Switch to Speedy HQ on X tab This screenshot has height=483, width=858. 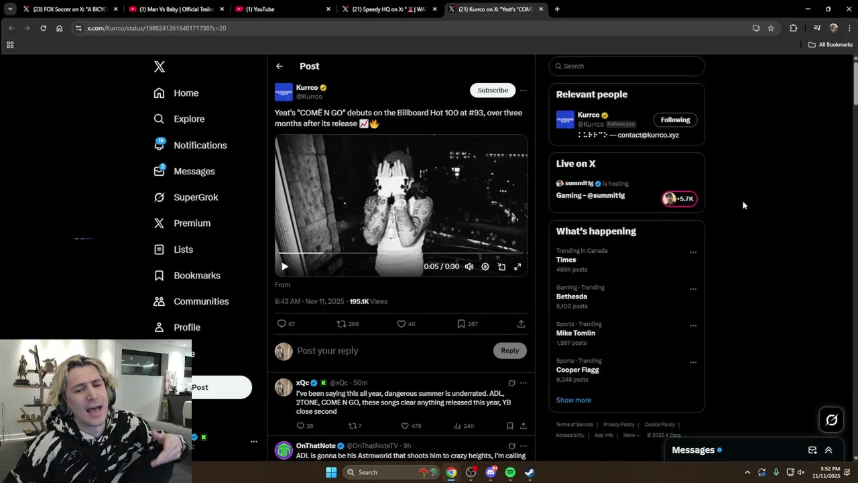[x=389, y=9]
